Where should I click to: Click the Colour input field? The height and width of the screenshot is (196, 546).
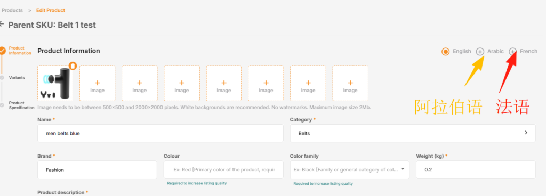[223, 170]
